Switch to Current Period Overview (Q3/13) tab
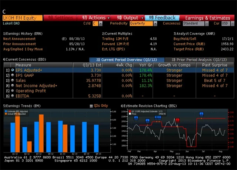Image resolution: width=237 pixels, height=170 pixels. [x=127, y=60]
